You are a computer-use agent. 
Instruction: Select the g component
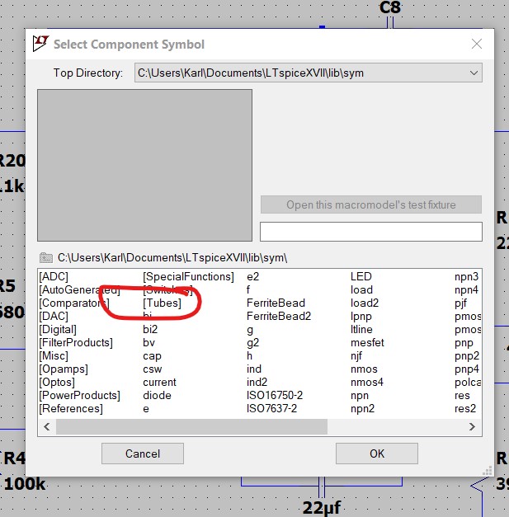coord(250,329)
